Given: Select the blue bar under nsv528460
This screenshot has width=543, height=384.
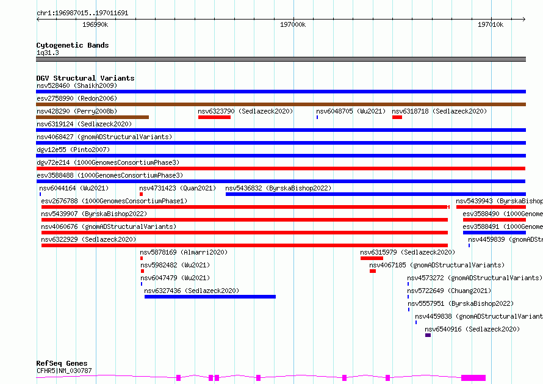Looking at the screenshot, I should click(281, 92).
